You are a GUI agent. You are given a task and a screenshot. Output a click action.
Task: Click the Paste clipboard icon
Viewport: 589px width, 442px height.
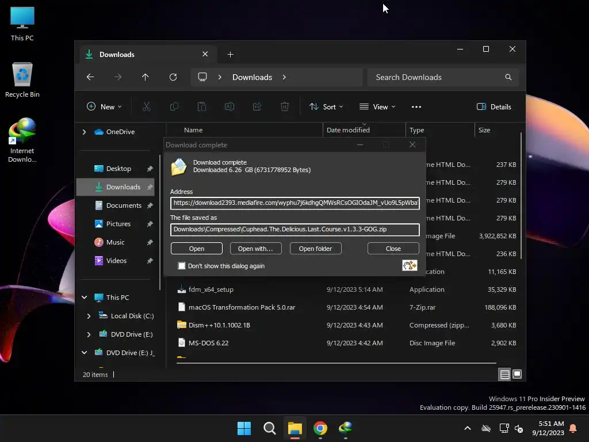tap(202, 106)
